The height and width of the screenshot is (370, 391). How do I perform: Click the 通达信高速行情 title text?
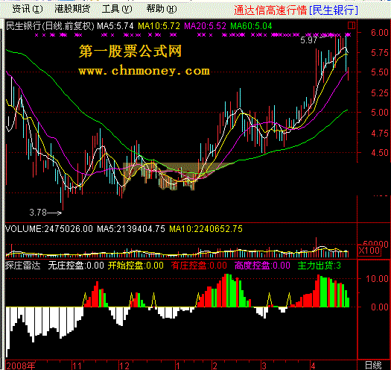click(270, 10)
